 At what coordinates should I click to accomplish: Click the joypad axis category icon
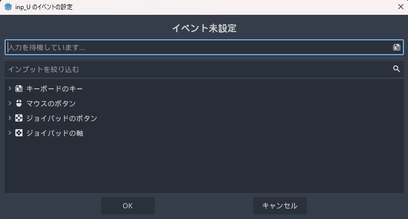click(x=19, y=133)
